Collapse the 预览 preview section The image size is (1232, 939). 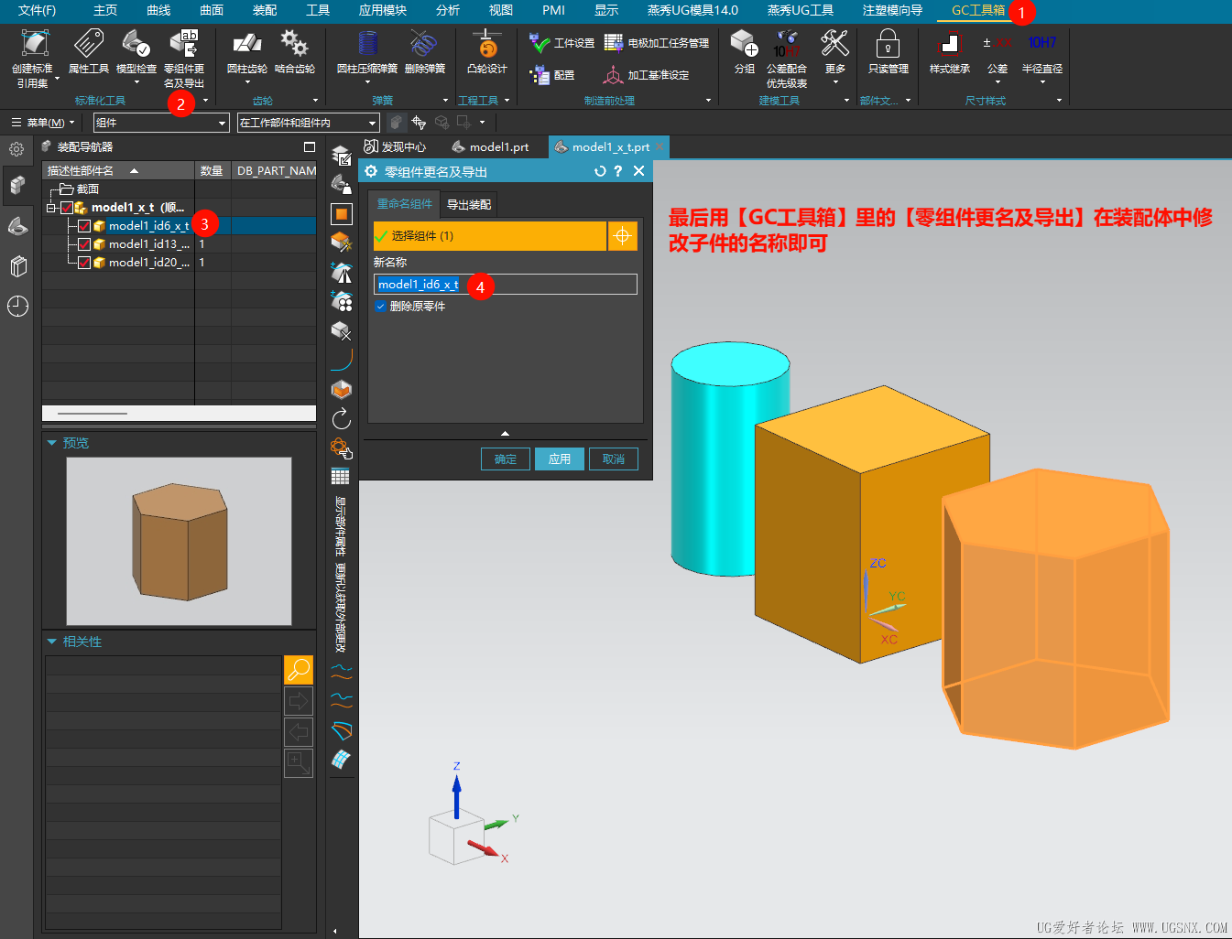coord(52,443)
